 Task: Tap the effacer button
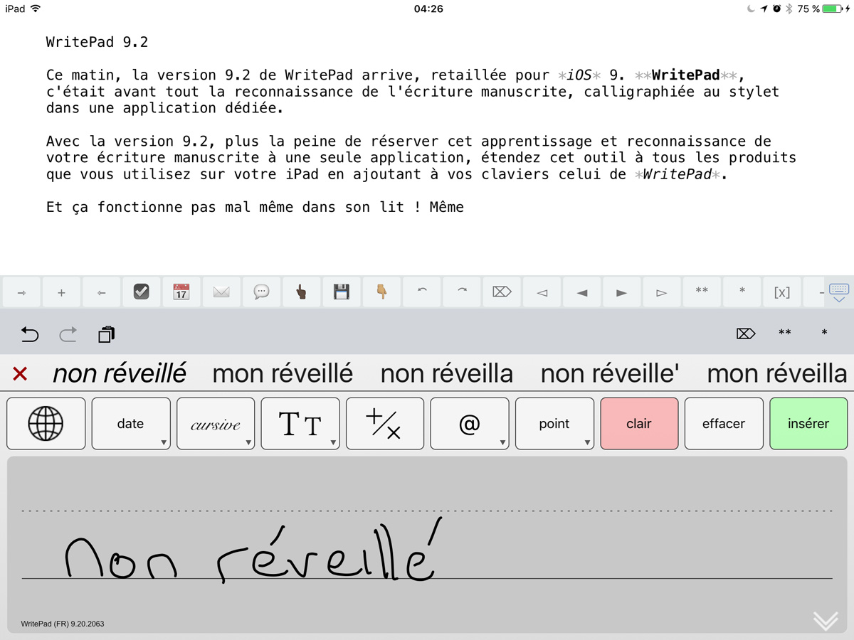click(x=724, y=424)
